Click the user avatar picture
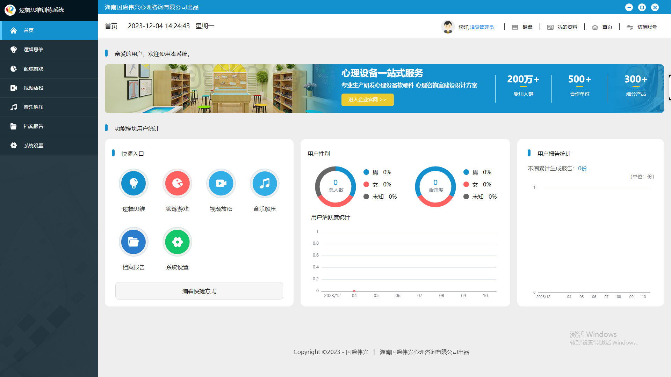This screenshot has width=671, height=377. 448,27
